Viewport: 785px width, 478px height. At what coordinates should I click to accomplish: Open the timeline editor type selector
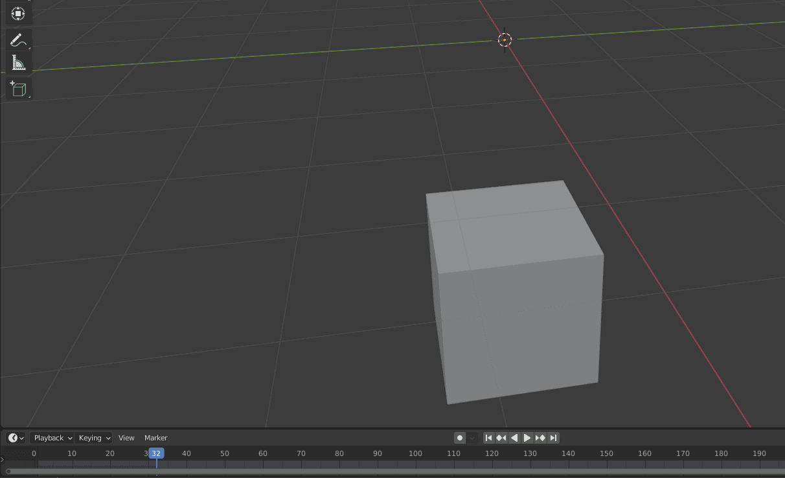(14, 437)
